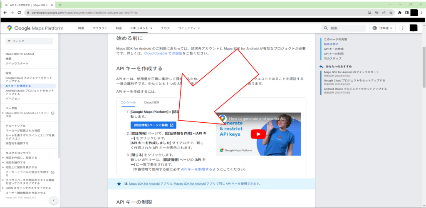Open a new browser tab

[x=60, y=5]
